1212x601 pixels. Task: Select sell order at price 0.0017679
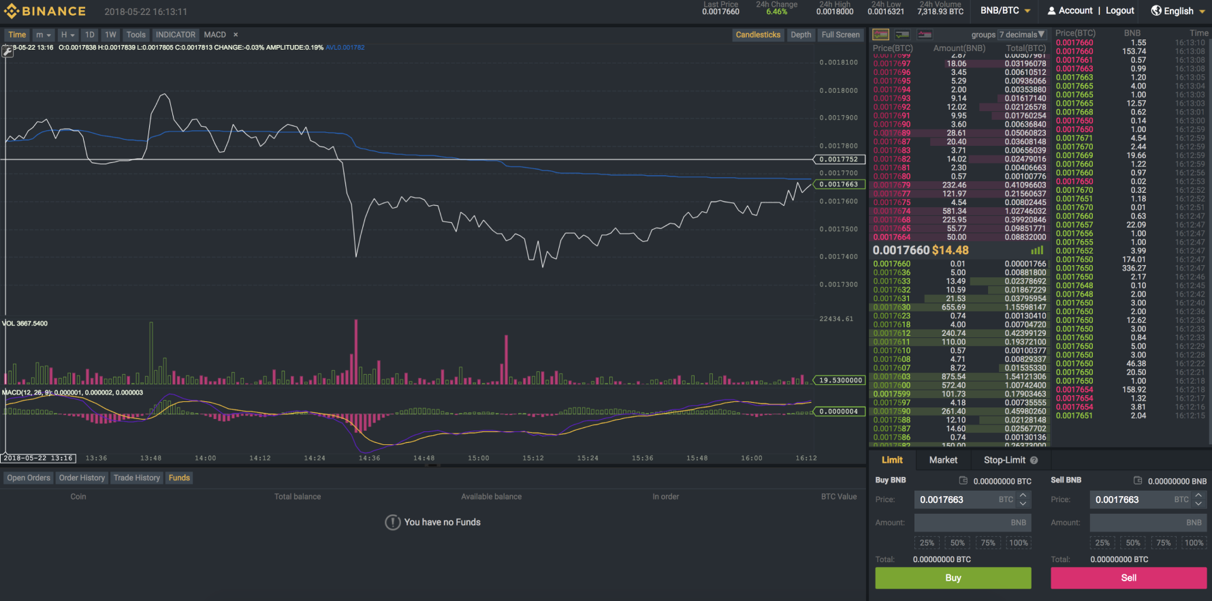[x=960, y=185]
